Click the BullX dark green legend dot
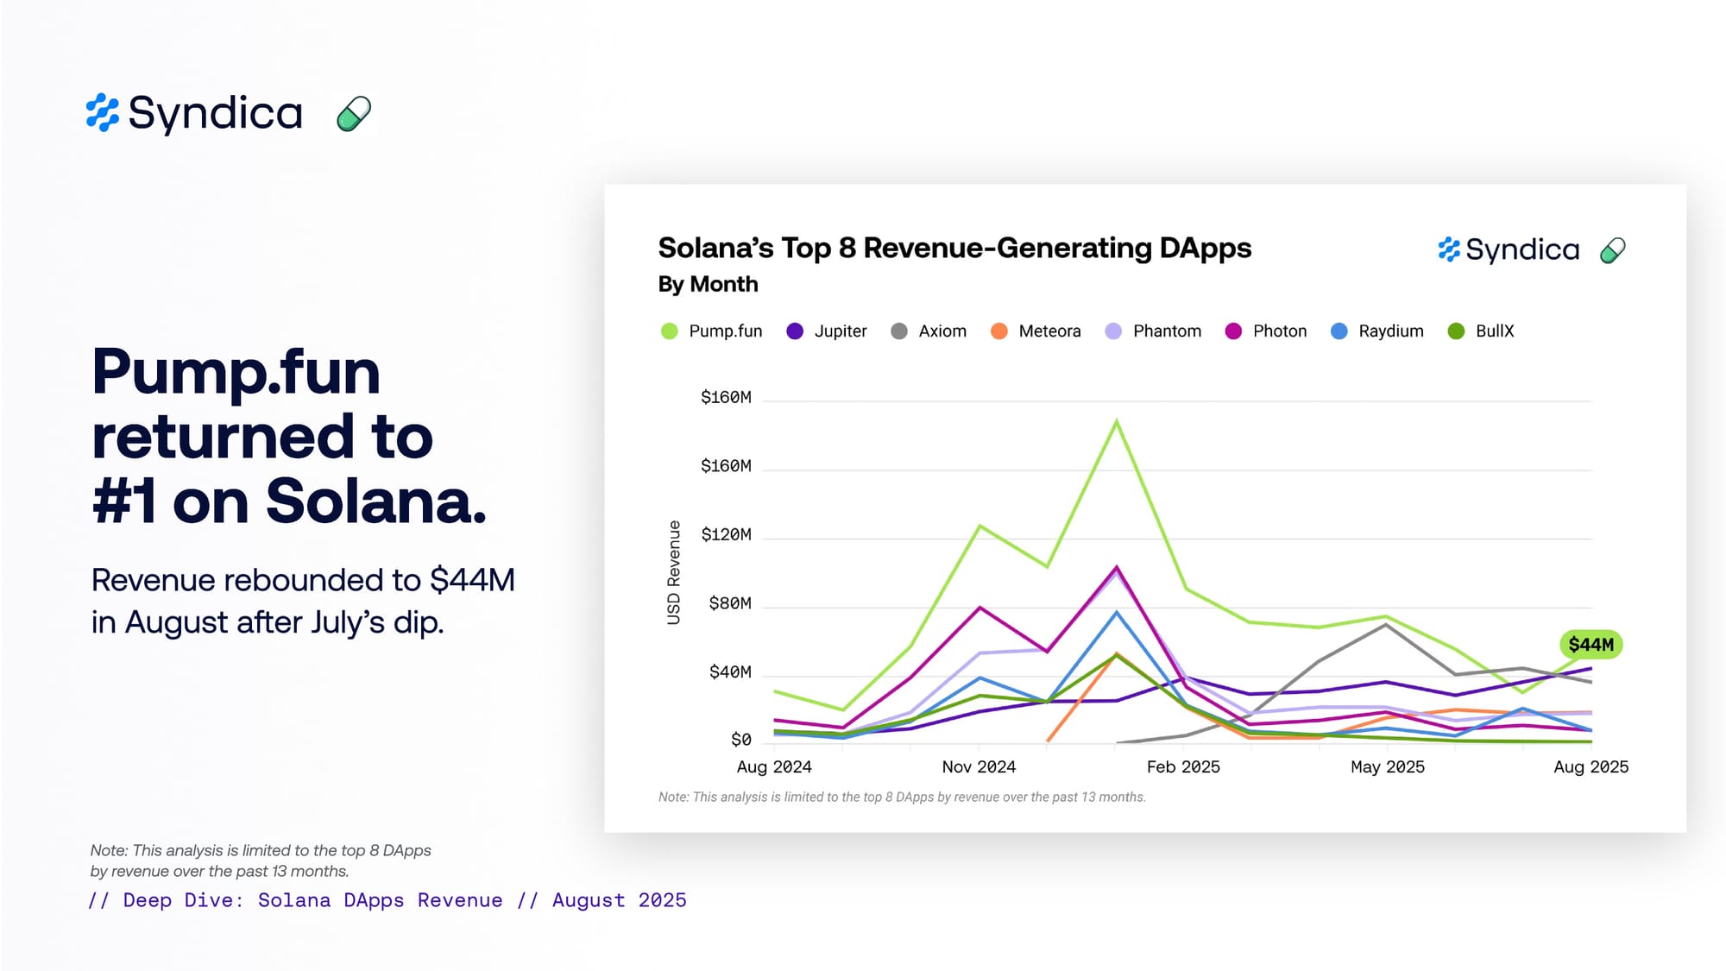 [x=1456, y=331]
